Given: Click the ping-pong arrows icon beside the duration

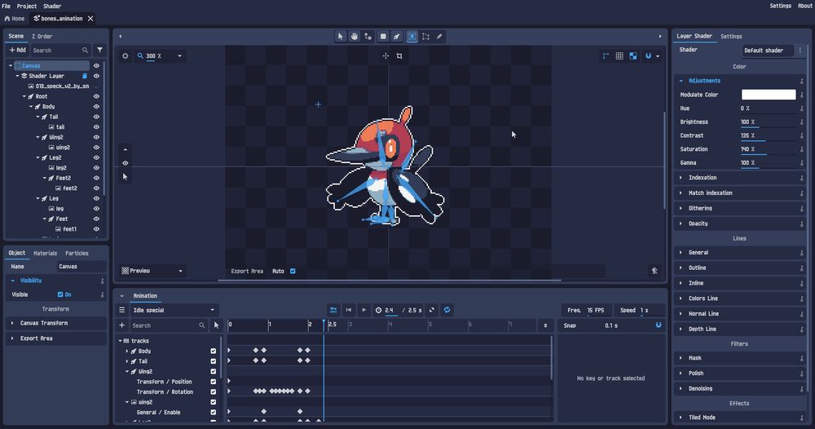Looking at the screenshot, I should click(x=432, y=310).
